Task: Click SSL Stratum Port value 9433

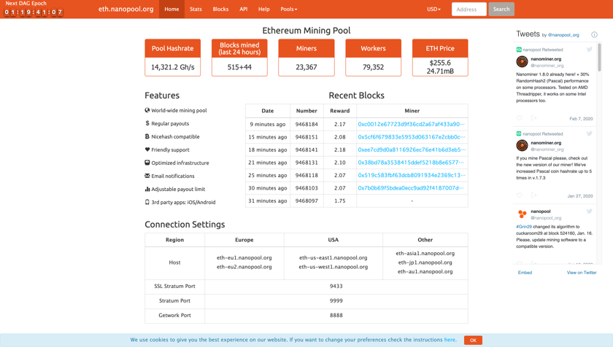Action: (x=336, y=286)
